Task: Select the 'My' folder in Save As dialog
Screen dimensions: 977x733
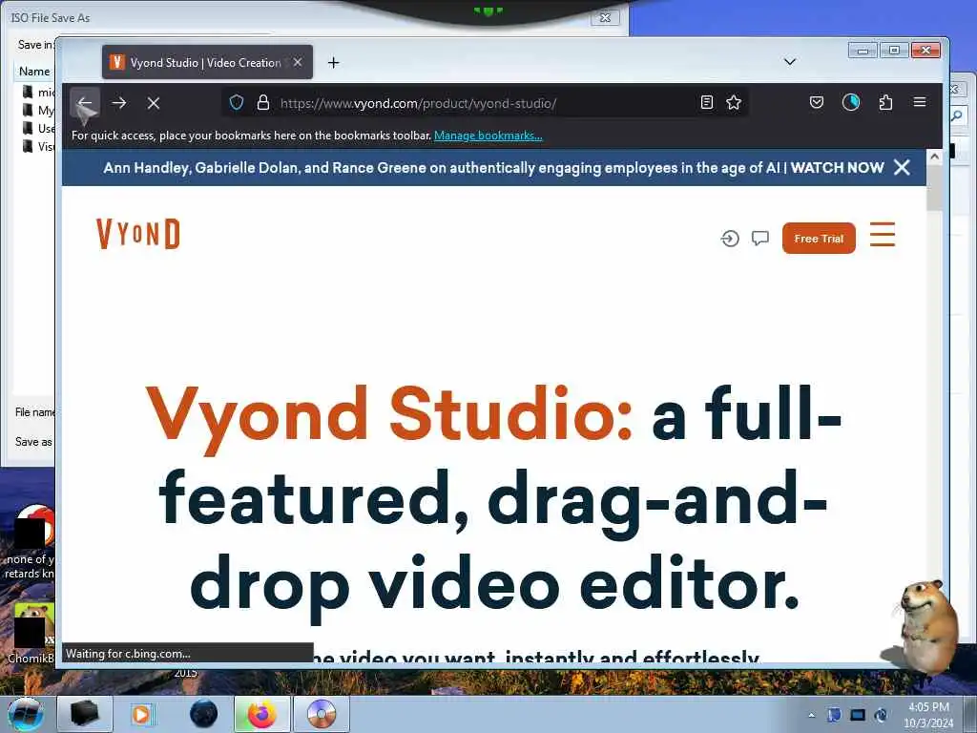Action: click(38, 111)
